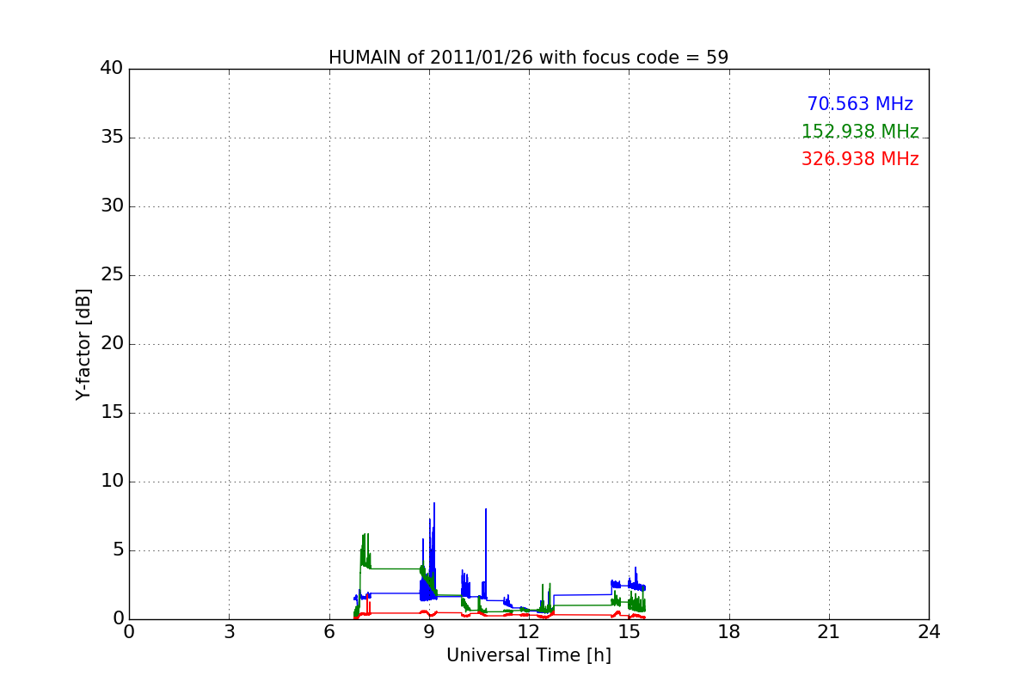Click the y-axis tick label '25'

pyautogui.click(x=112, y=275)
